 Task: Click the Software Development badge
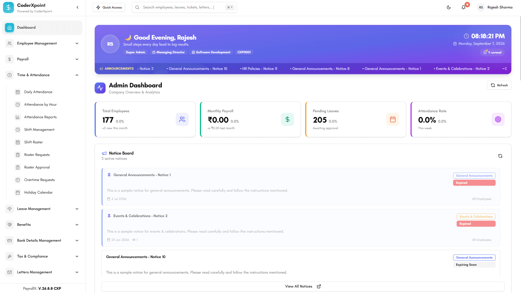point(211,52)
